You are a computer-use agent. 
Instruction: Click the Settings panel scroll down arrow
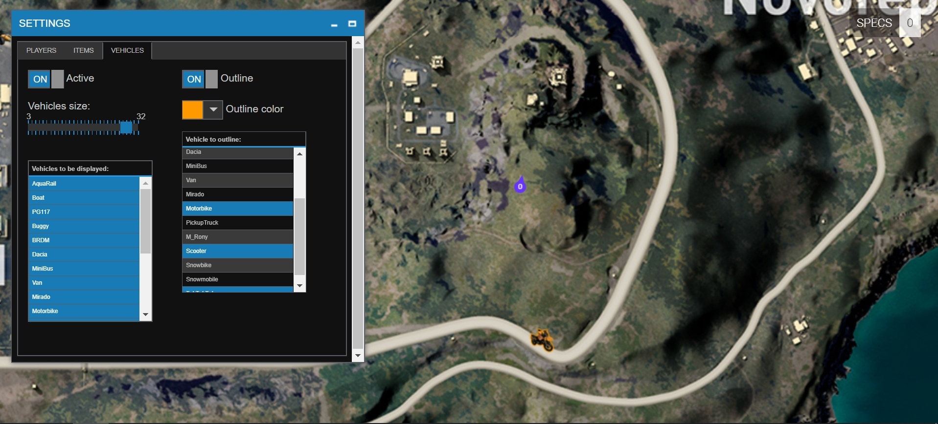point(358,356)
